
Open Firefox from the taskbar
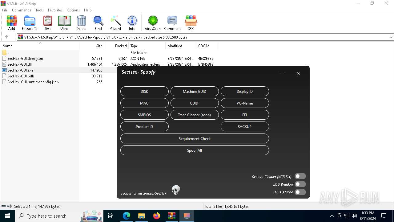coord(157,216)
